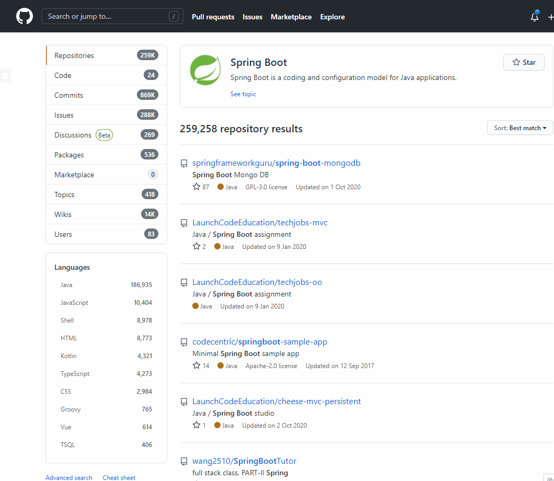
Task: Open wang2510/SpringBootTutor repository
Action: [x=244, y=461]
